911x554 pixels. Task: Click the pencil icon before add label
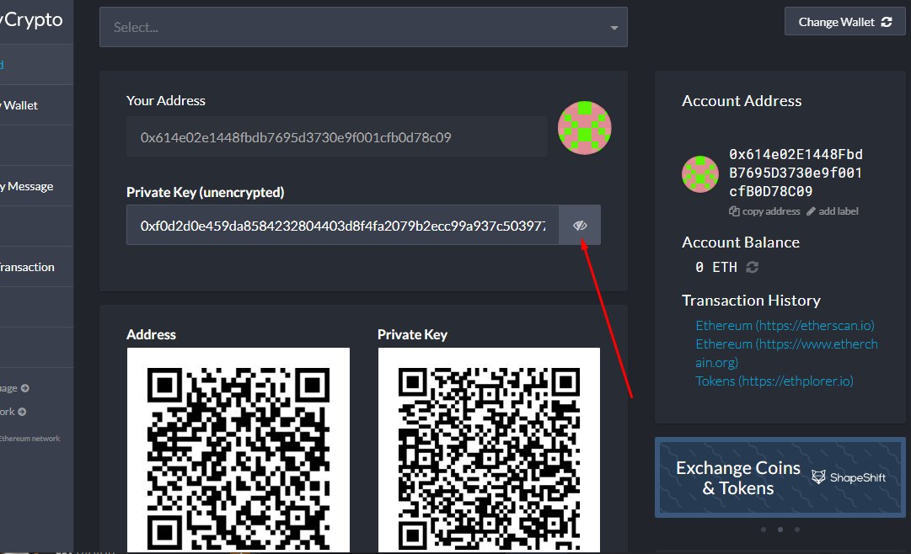811,211
